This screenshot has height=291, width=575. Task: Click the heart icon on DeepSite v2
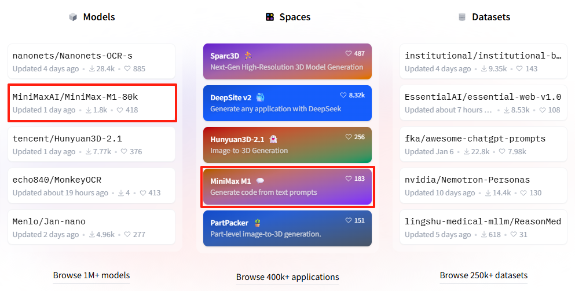(343, 95)
